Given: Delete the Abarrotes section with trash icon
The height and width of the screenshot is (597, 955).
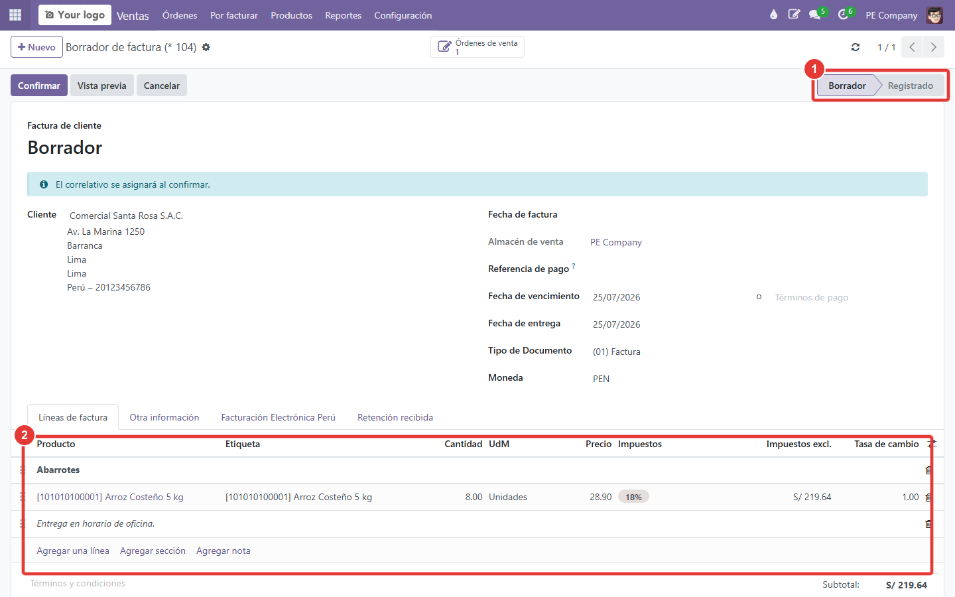Looking at the screenshot, I should [x=928, y=470].
